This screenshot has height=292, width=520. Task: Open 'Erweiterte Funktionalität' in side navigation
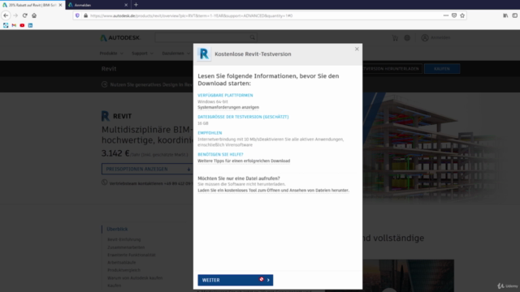(x=132, y=255)
